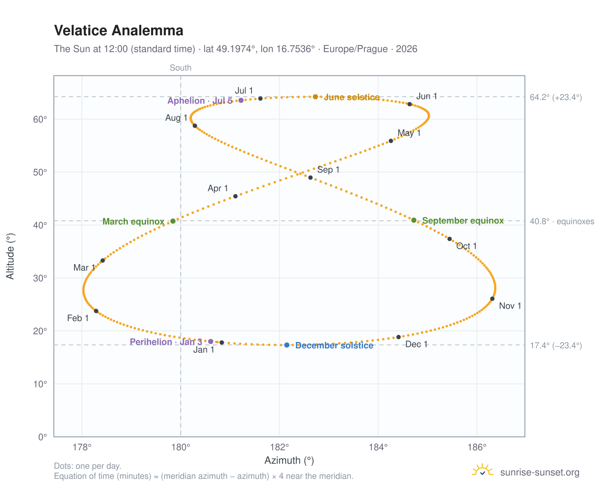Click the 184° azimuth tick label
The height and width of the screenshot is (499, 609).
tap(379, 446)
